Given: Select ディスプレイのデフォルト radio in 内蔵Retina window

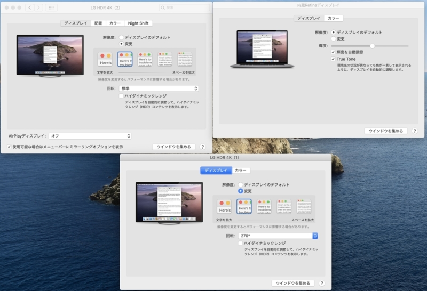Looking at the screenshot, I should [x=333, y=33].
